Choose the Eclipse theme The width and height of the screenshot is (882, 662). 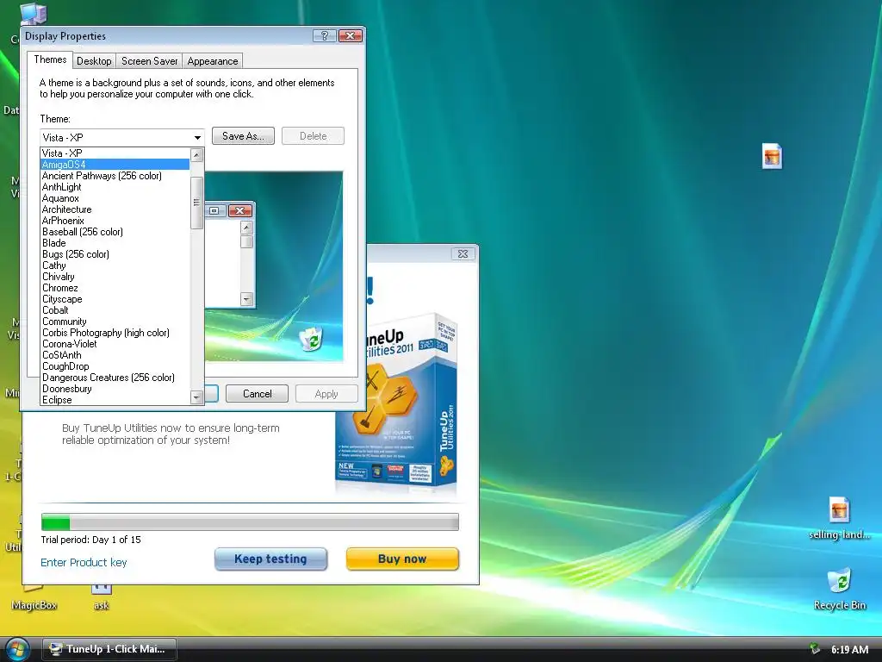click(115, 400)
